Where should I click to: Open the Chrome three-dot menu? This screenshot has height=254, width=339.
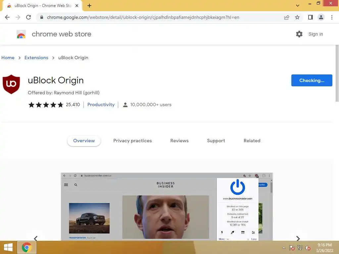(x=332, y=17)
